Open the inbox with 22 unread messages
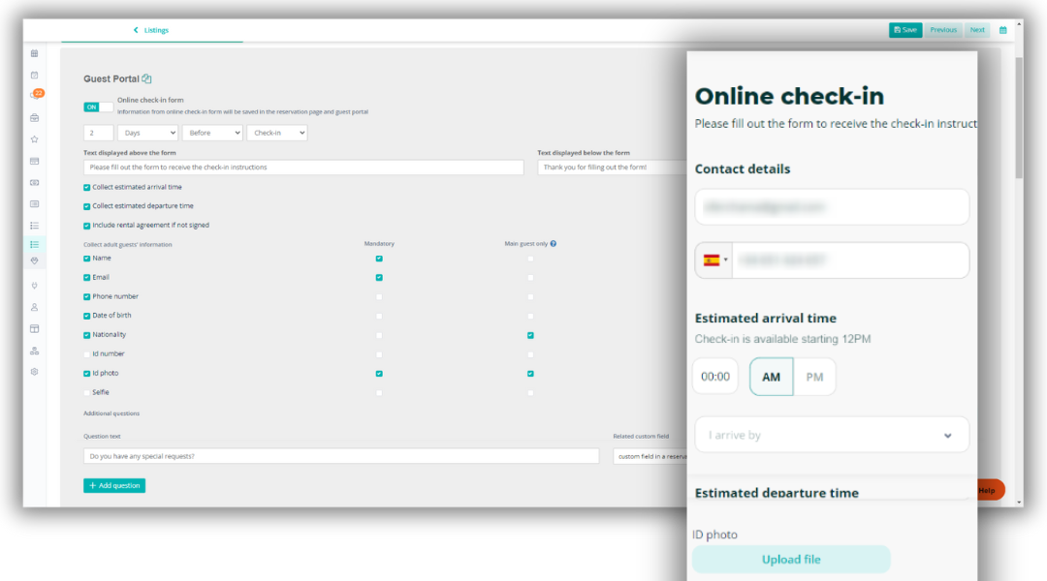The width and height of the screenshot is (1047, 581). [35, 95]
